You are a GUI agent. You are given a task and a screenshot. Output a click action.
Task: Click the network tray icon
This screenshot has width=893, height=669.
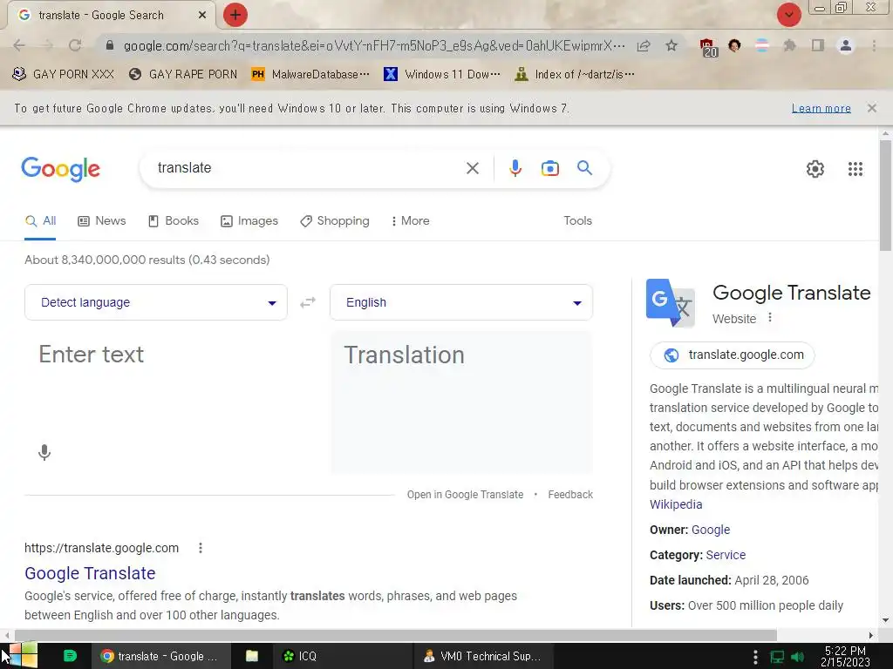777,657
